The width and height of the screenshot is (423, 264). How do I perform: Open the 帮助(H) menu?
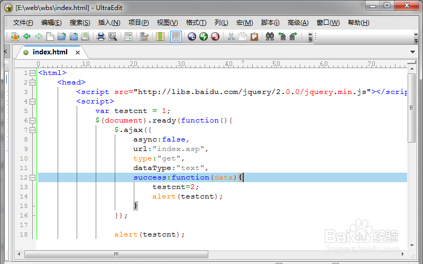pos(358,23)
